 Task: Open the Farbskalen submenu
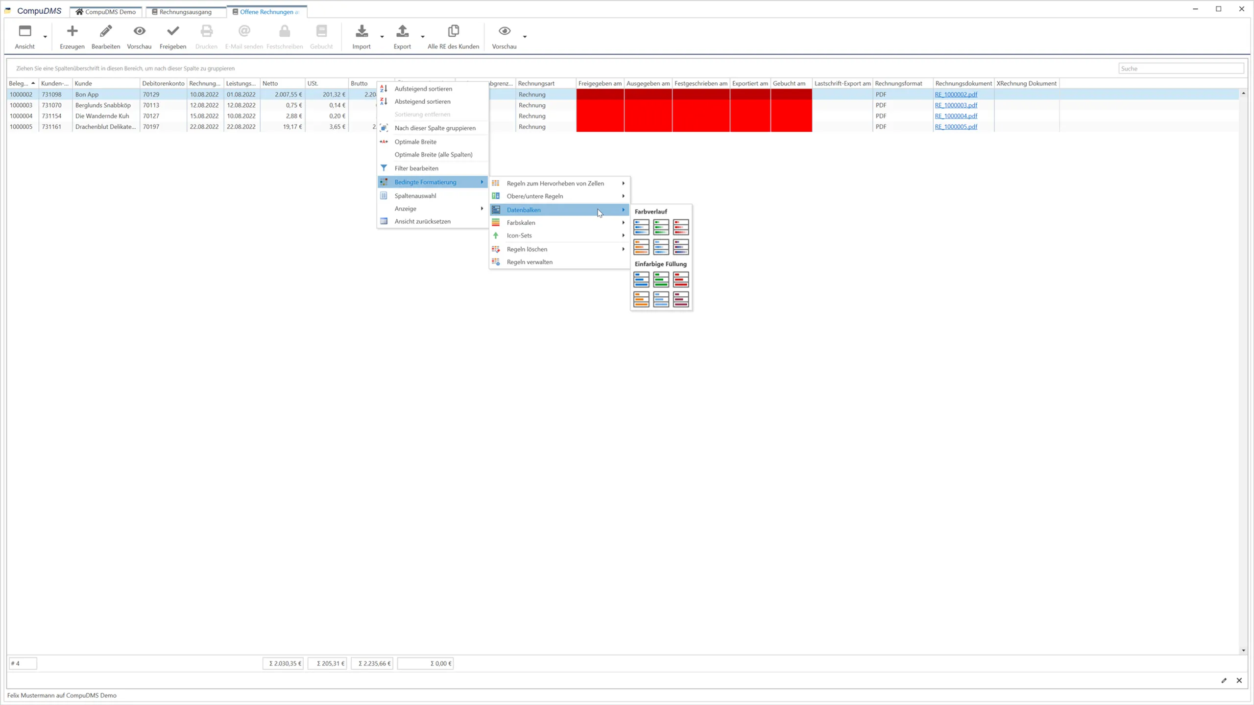tap(521, 222)
